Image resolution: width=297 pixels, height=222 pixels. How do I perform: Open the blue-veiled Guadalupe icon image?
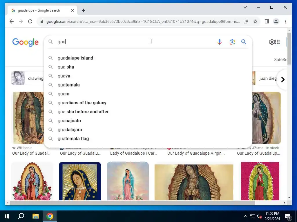[80, 181]
